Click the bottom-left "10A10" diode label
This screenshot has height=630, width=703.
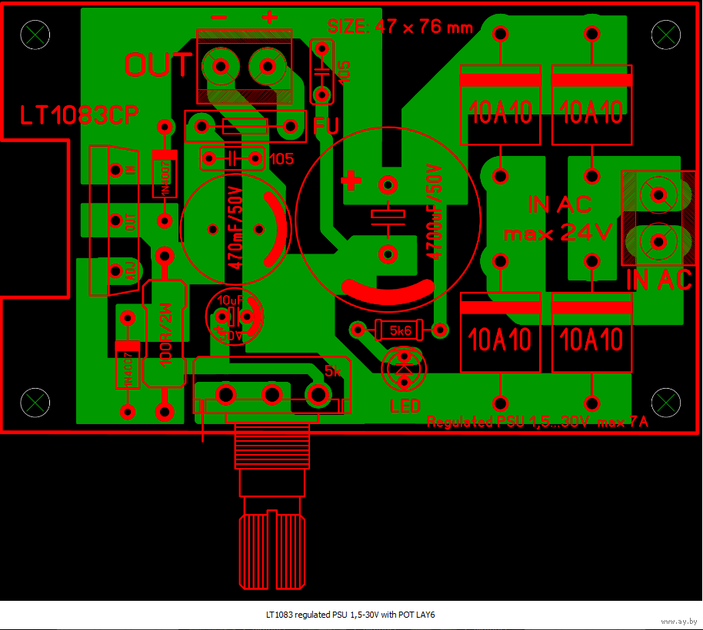tap(500, 340)
